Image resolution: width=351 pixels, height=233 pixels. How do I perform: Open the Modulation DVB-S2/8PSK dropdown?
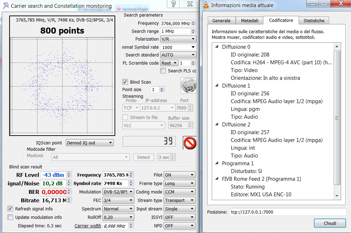tap(118, 192)
